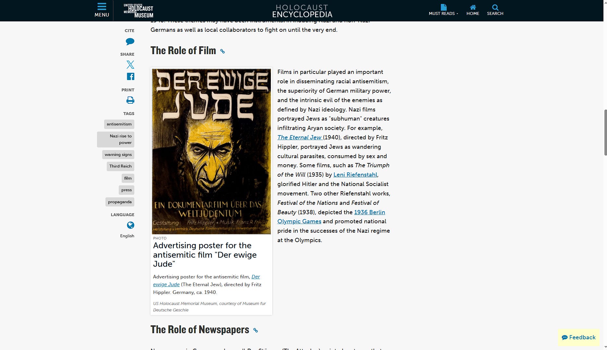The width and height of the screenshot is (607, 350).
Task: Click the SHARE label in sidebar
Action: pos(127,54)
